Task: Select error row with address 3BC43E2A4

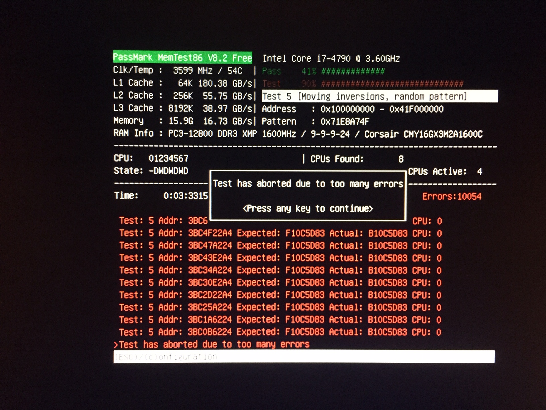Action: pyautogui.click(x=280, y=258)
